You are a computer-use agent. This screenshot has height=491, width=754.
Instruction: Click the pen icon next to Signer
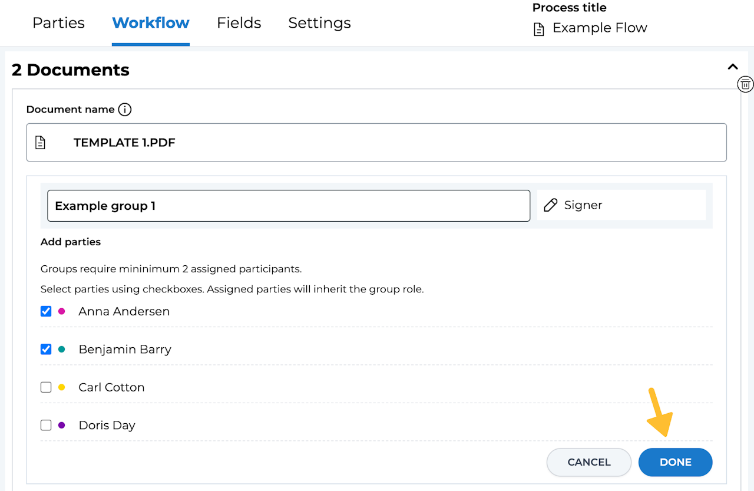click(550, 205)
